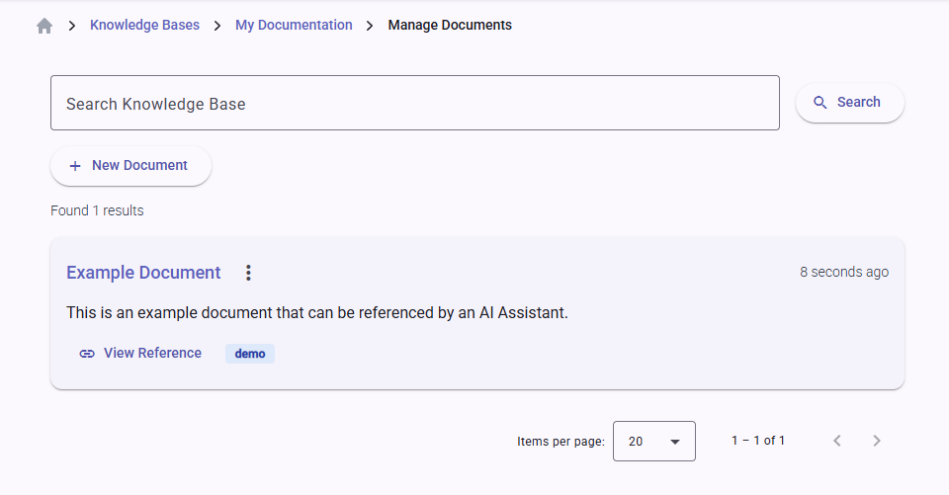
Task: Click the chain link reference icon
Action: (87, 354)
